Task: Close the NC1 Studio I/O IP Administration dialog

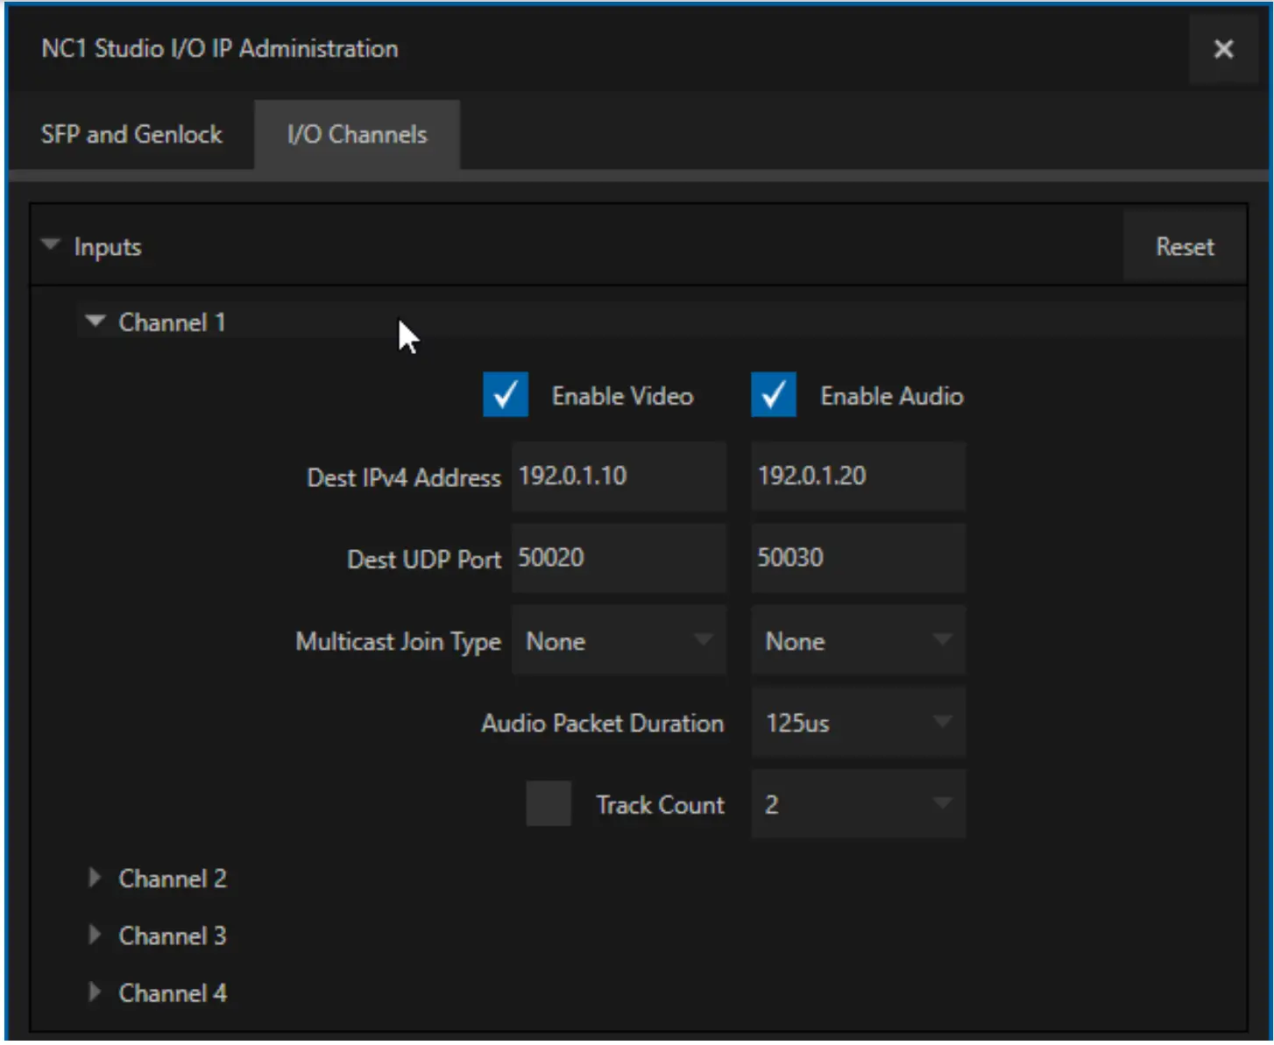Action: [x=1223, y=50]
